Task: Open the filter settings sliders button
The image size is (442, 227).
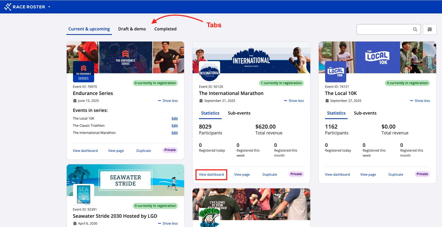Action: click(430, 29)
